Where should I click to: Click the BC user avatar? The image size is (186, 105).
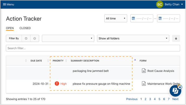click(x=160, y=4)
